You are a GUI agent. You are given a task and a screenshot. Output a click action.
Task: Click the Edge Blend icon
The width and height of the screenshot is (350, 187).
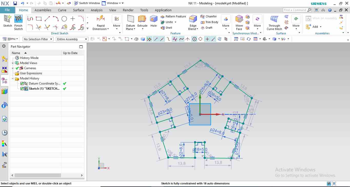pos(193,19)
